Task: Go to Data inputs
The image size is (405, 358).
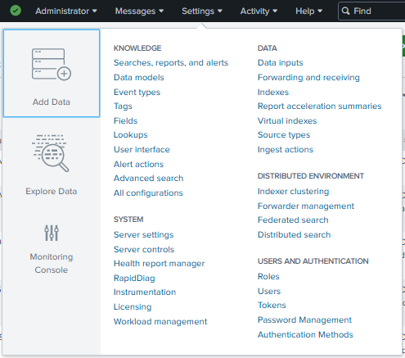Action: pos(280,63)
